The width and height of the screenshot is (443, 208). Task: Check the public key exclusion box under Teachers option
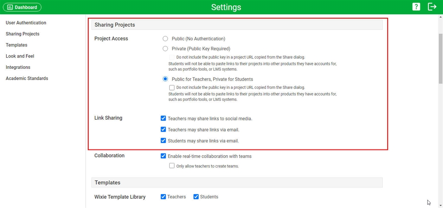172,88
